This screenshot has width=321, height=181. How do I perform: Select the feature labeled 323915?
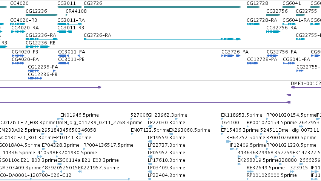click(299, 168)
